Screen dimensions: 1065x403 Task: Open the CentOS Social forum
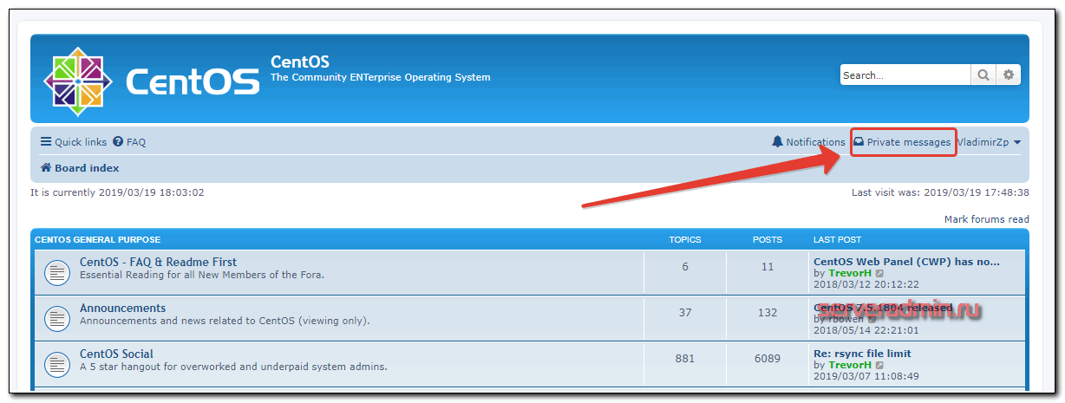(x=116, y=354)
